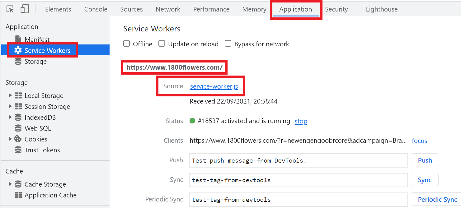Click the Local Storage table icon

tap(18, 95)
